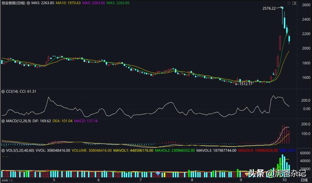
Task: Click the month 5 label on time axis
Action: (x=54, y=180)
